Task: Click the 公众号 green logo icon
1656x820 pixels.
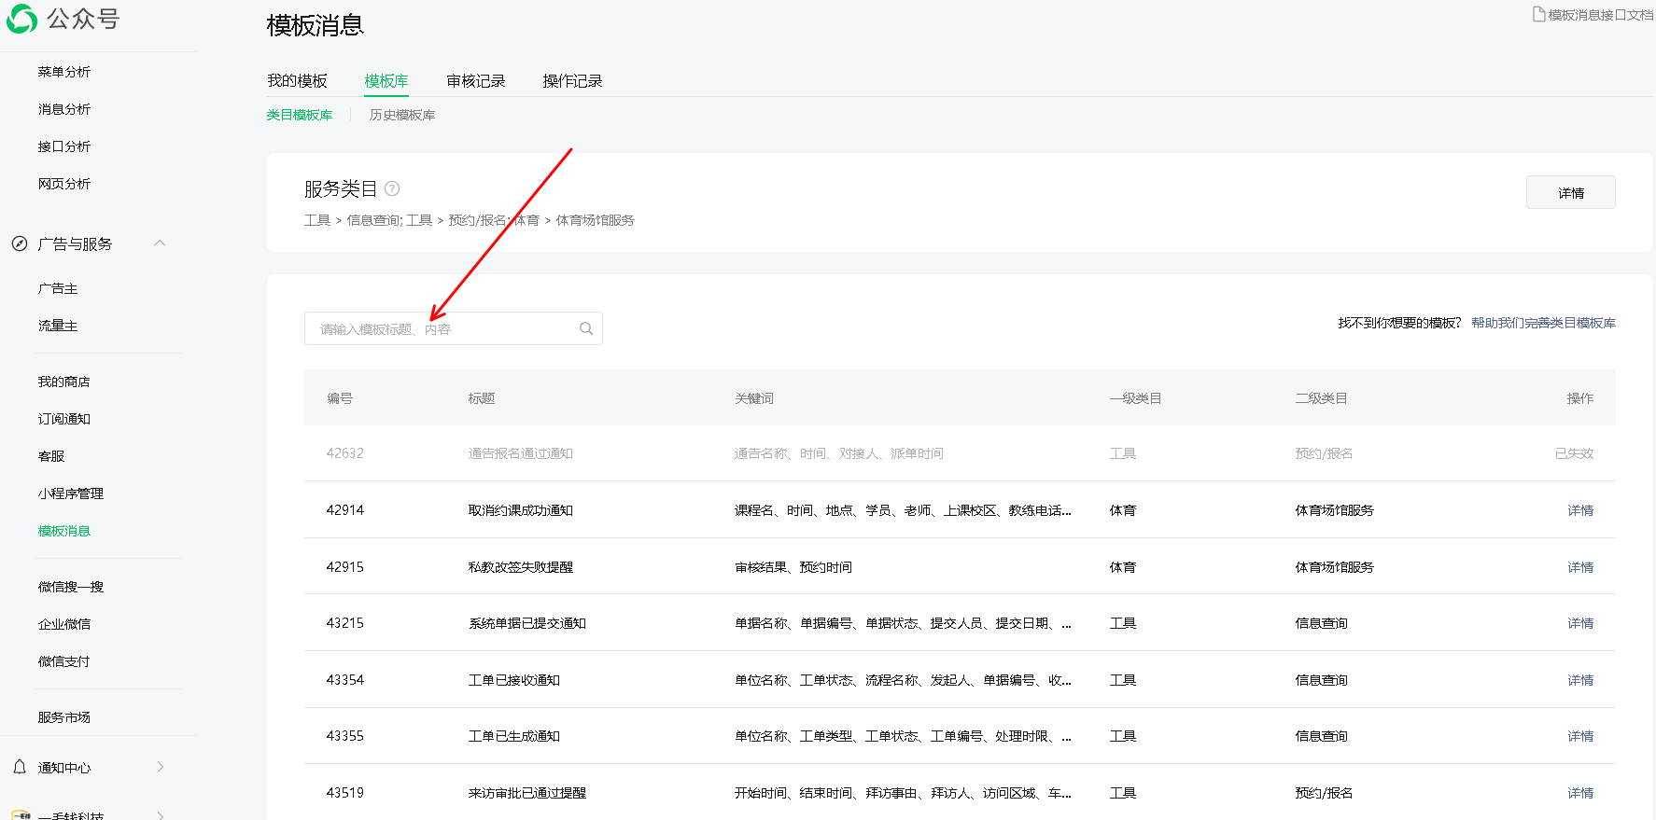Action: point(21,19)
